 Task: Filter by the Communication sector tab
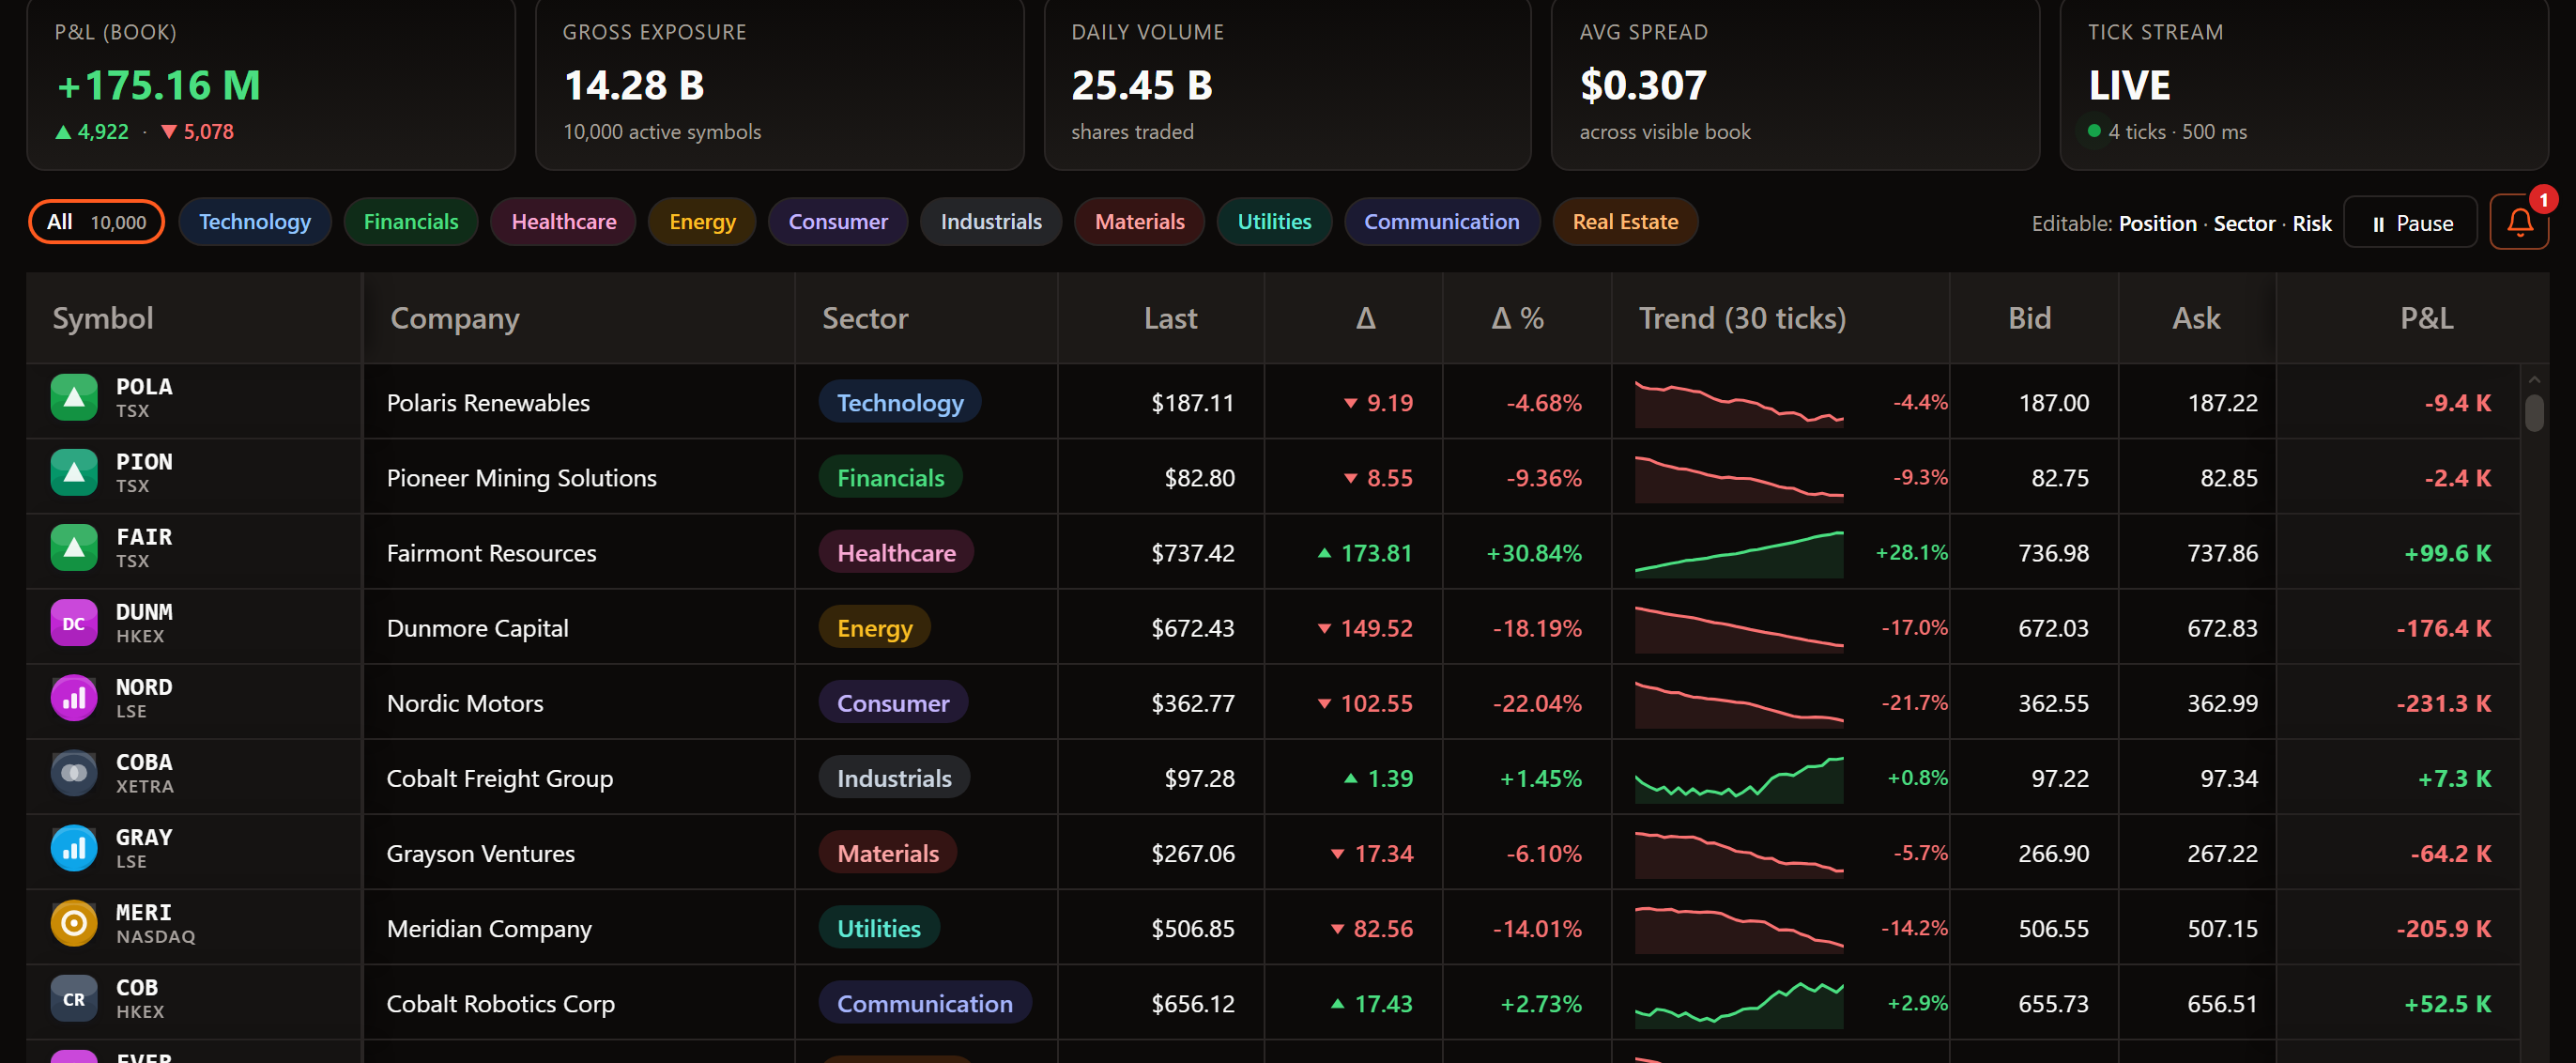coord(1441,222)
